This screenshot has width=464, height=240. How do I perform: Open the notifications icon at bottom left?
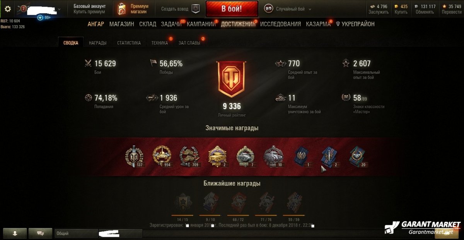click(x=15, y=233)
